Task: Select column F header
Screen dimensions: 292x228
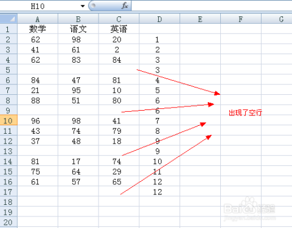Action: tap(241, 19)
